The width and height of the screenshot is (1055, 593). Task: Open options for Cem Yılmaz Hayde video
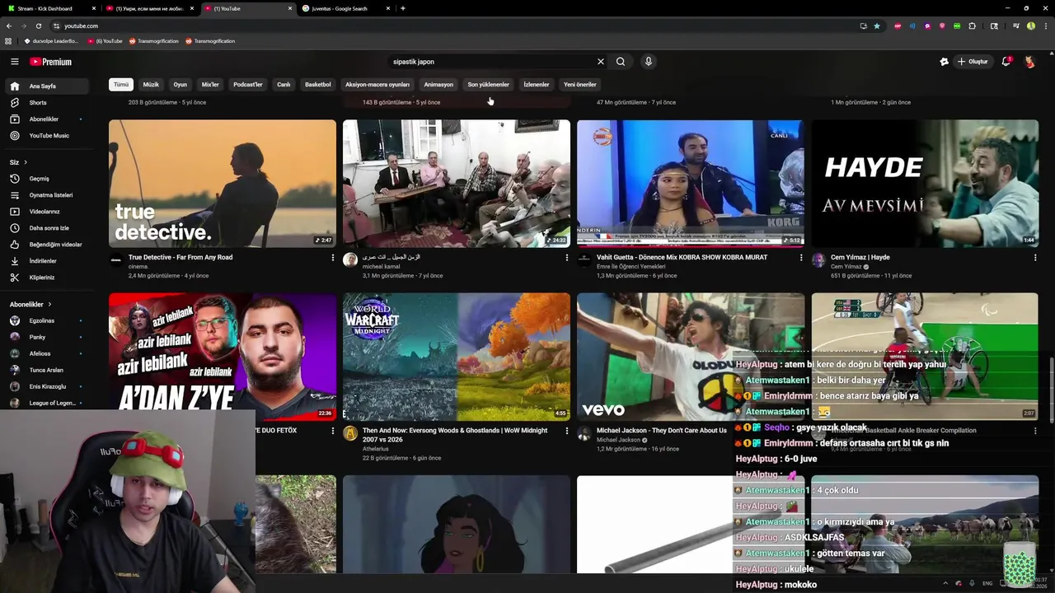(1034, 258)
